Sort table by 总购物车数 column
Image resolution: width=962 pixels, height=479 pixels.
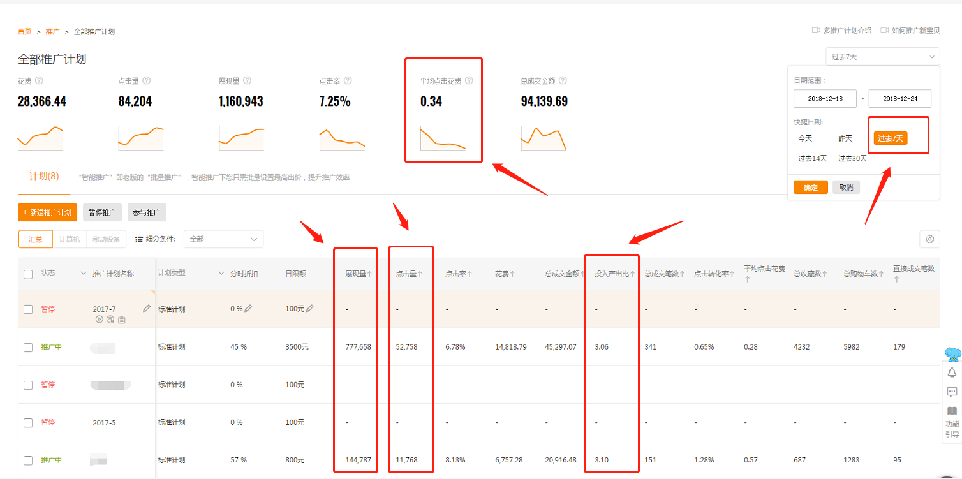pos(864,274)
